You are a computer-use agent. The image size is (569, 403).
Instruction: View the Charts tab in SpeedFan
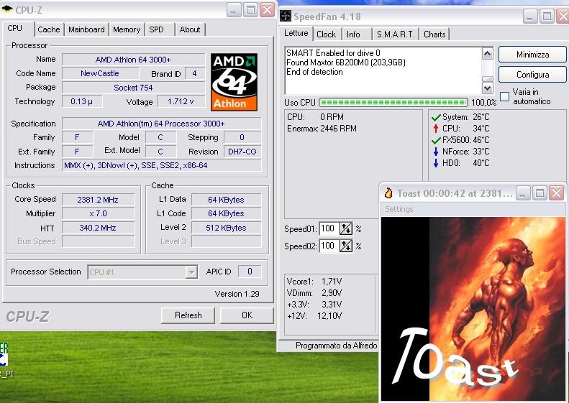tap(434, 34)
